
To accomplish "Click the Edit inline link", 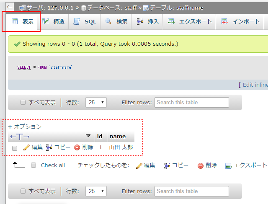I will tap(255, 85).
